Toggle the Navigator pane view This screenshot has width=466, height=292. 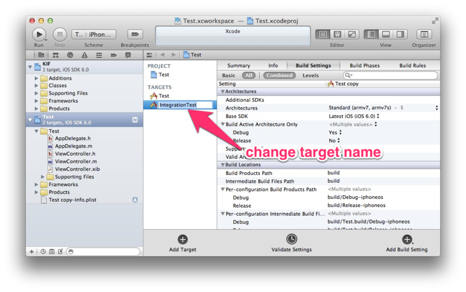[371, 34]
